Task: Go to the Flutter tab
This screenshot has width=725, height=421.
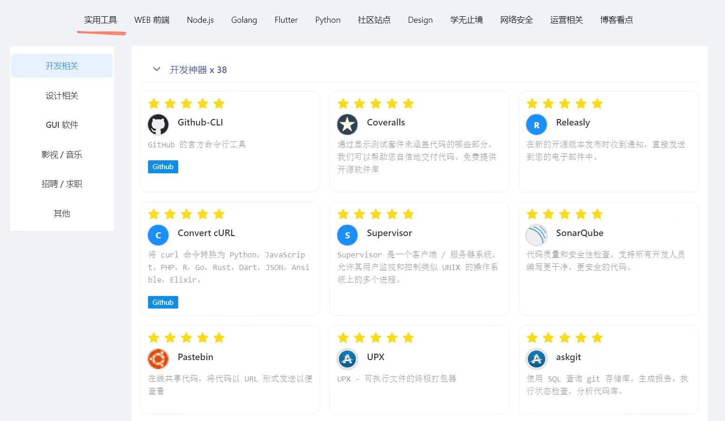Action: pos(286,20)
